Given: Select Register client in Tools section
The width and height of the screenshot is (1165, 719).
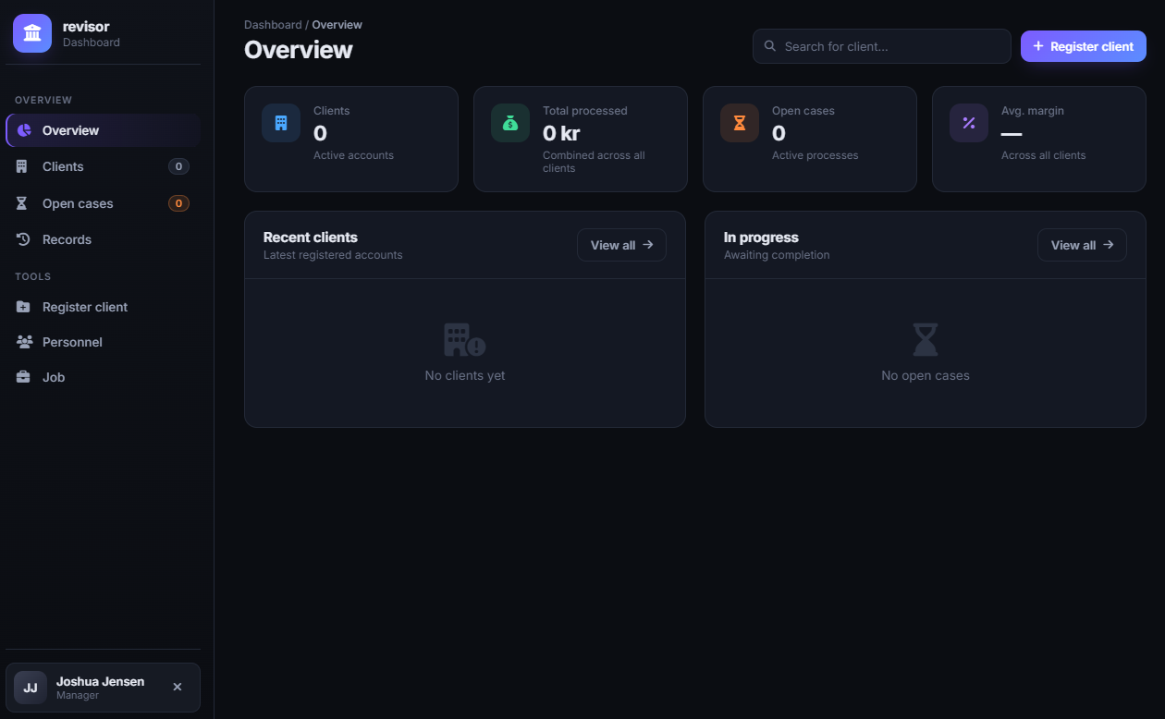Looking at the screenshot, I should coord(103,307).
